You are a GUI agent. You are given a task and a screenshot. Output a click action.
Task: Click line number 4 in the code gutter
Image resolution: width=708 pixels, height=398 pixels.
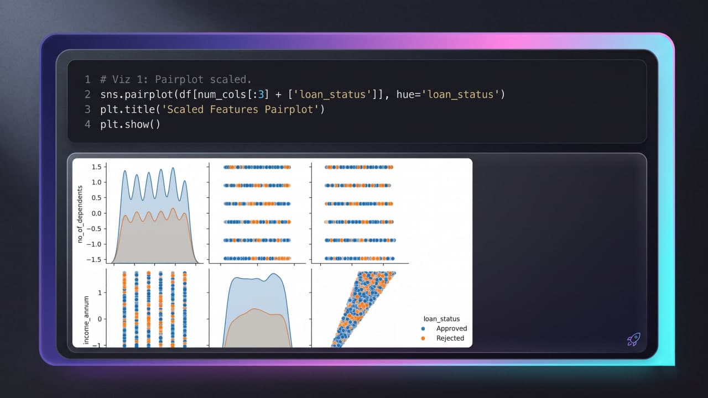point(87,124)
